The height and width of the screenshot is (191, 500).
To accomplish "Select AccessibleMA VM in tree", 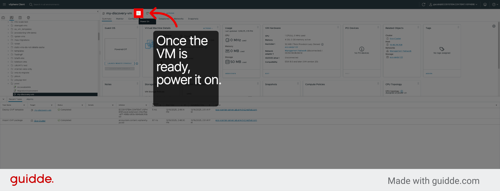I will [x=24, y=87].
